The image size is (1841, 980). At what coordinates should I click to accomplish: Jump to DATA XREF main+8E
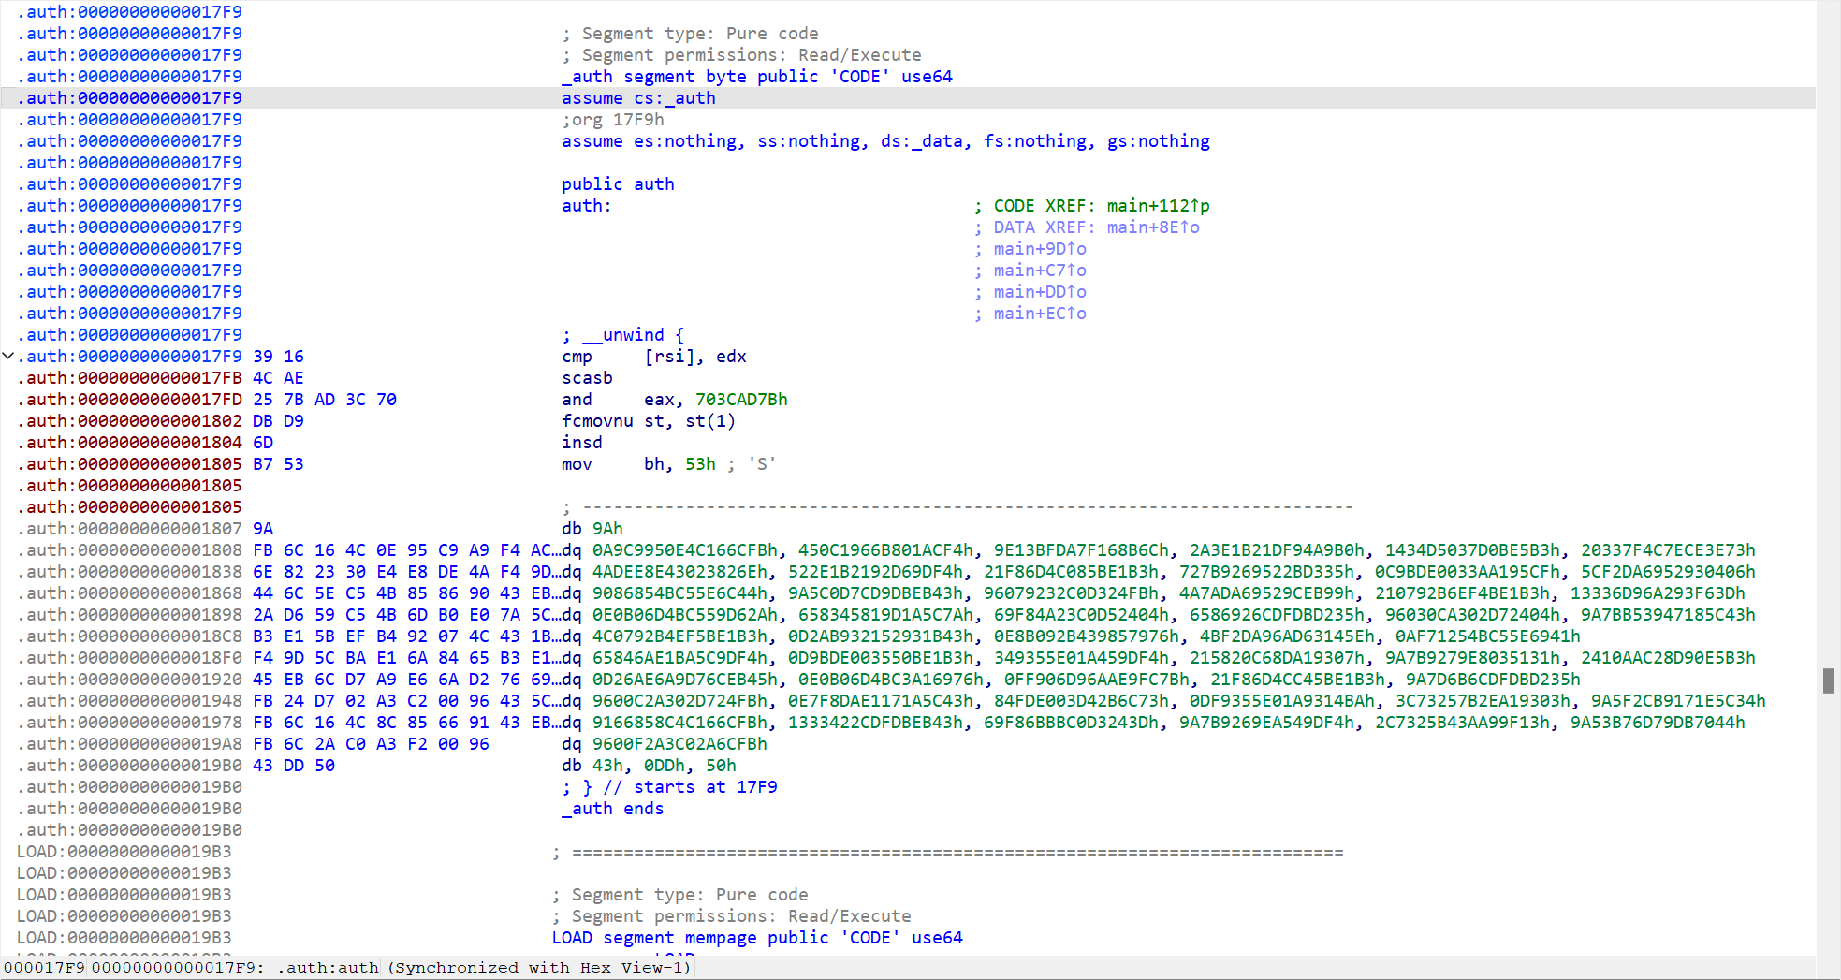1152,227
